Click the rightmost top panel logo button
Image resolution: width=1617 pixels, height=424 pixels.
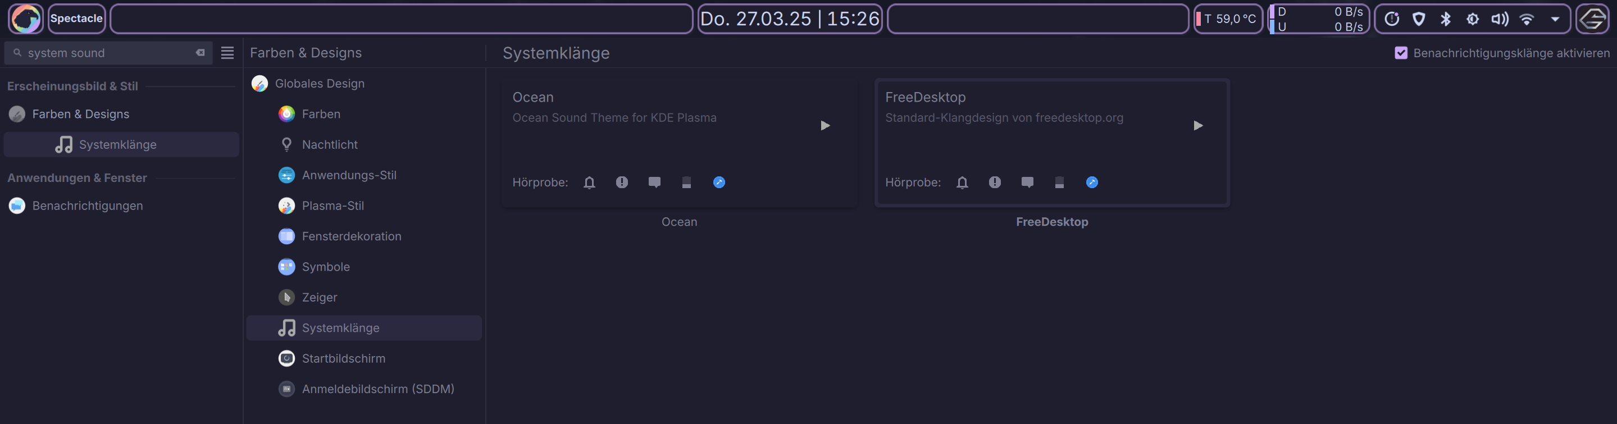[1592, 19]
